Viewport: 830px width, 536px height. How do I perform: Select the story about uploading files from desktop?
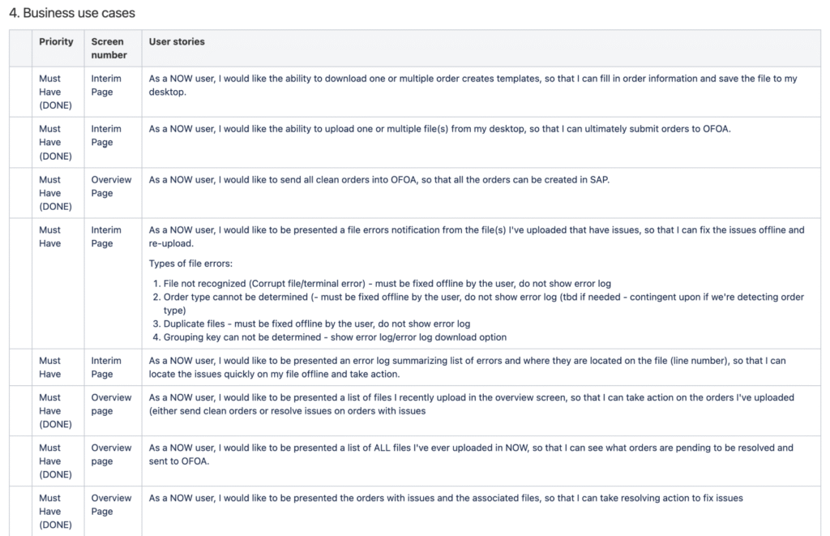439,129
